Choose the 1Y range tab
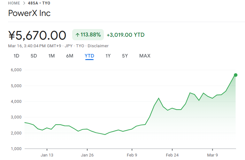Screen dimensions: 245x160 [x=108, y=56]
